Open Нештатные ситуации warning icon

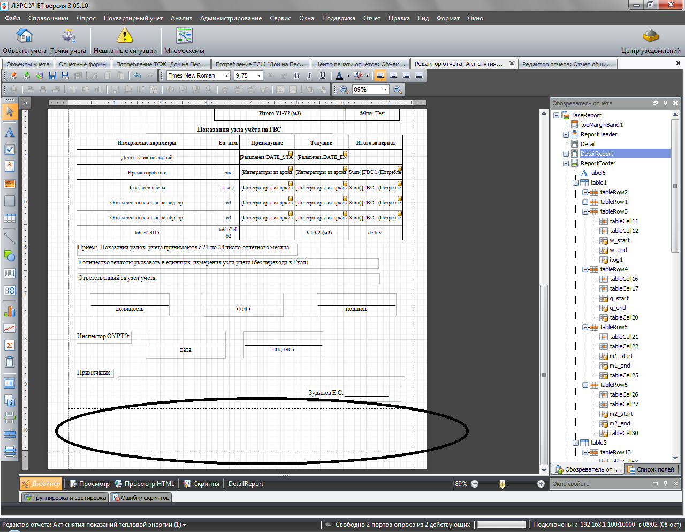(x=125, y=41)
